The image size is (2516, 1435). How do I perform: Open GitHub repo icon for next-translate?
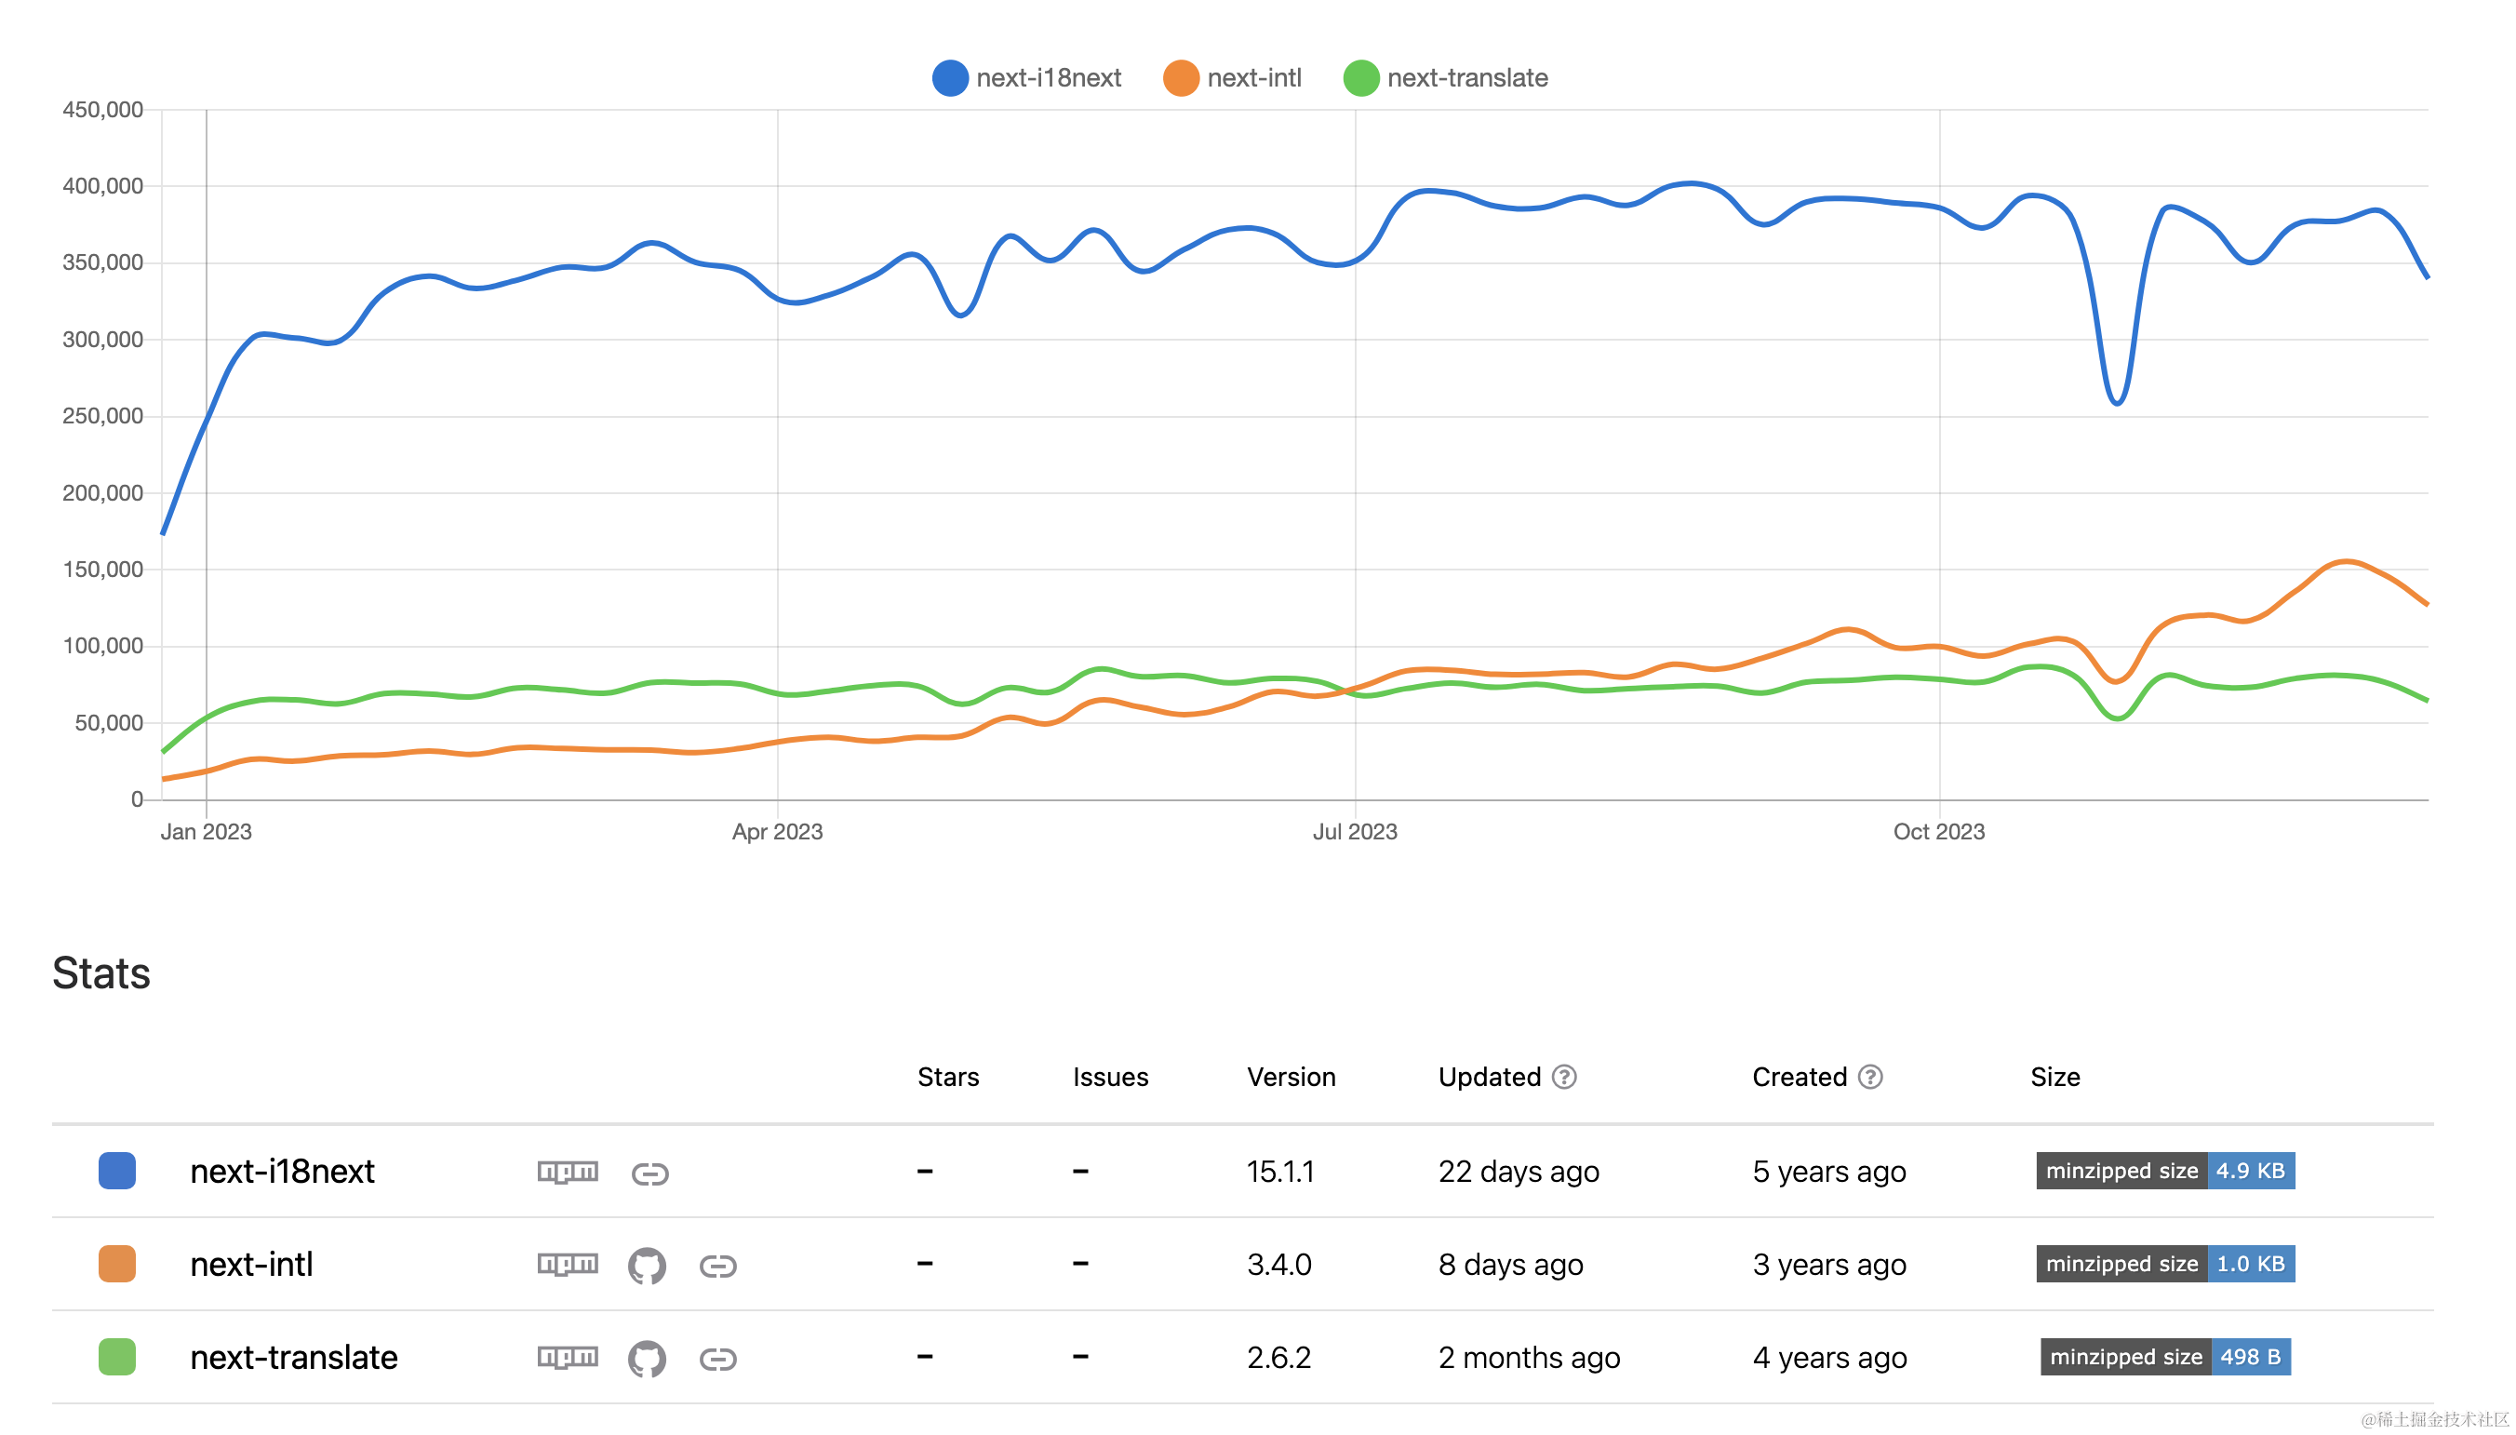click(648, 1358)
